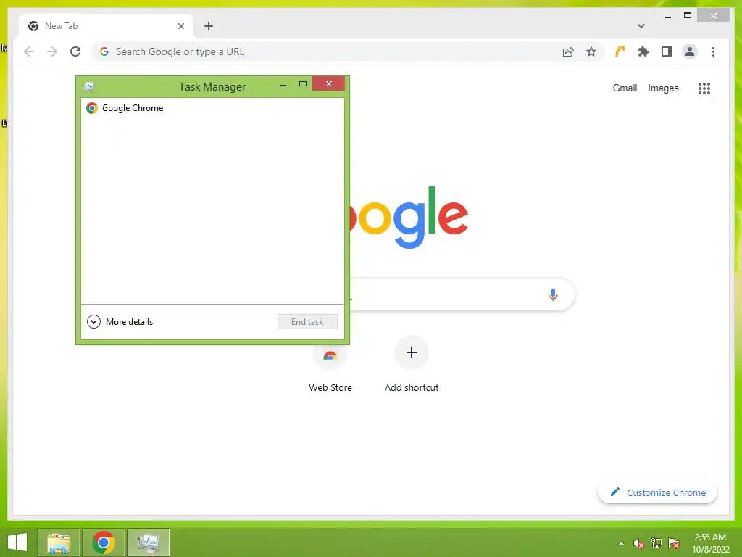The image size is (742, 557).
Task: Open the Google apps grid
Action: pos(704,88)
